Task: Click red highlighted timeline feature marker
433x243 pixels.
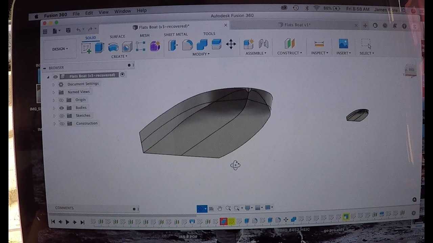Action: [x=224, y=221]
